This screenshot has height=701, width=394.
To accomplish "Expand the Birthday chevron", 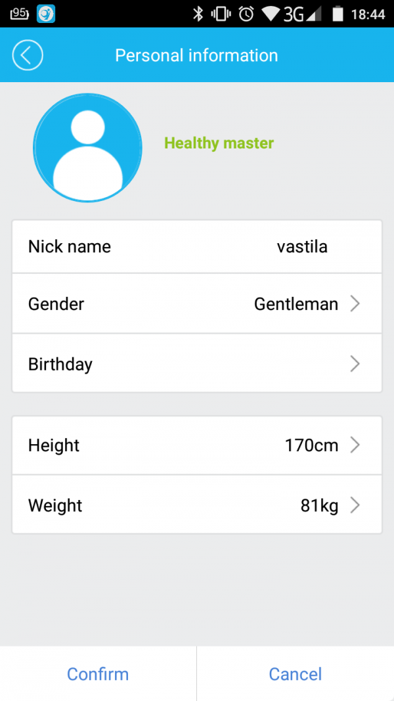I will [355, 364].
